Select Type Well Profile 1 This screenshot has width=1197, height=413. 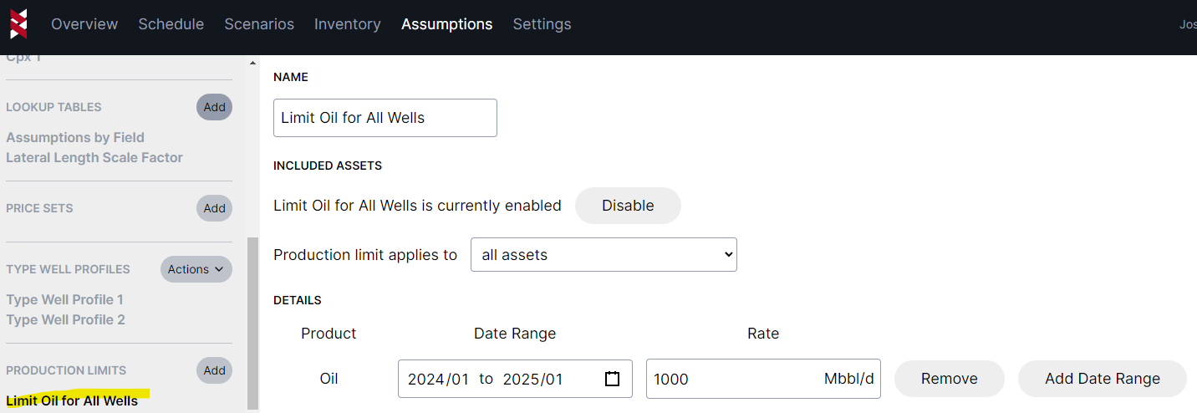click(x=65, y=299)
